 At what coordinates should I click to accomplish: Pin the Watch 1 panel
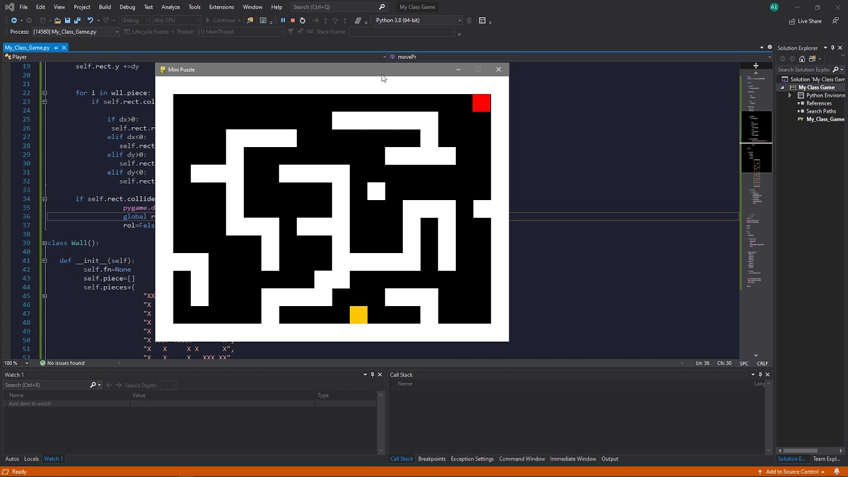coord(372,375)
